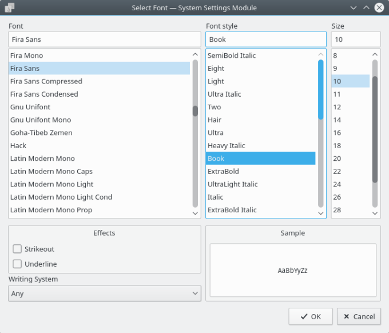This screenshot has width=389, height=333.
Task: Minimize the Select Font window
Action: pos(354,7)
